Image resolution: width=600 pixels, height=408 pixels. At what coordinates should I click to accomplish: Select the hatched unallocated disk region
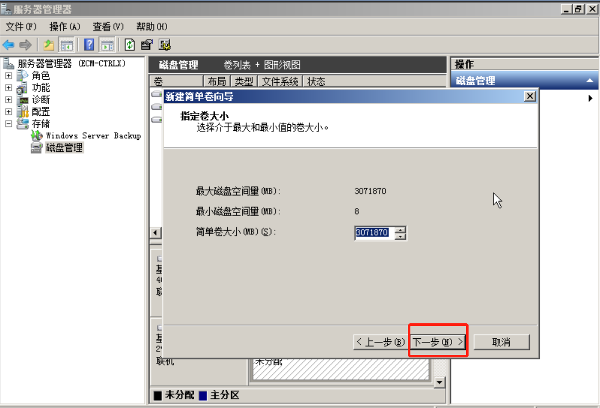pyautogui.click(x=341, y=369)
